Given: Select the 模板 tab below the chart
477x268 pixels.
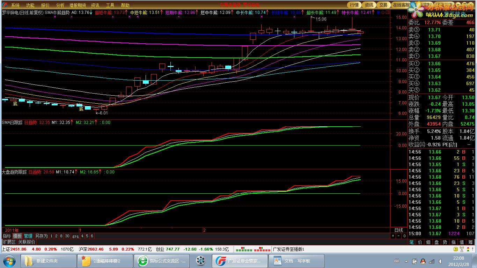Looking at the screenshot, I should point(17,236).
